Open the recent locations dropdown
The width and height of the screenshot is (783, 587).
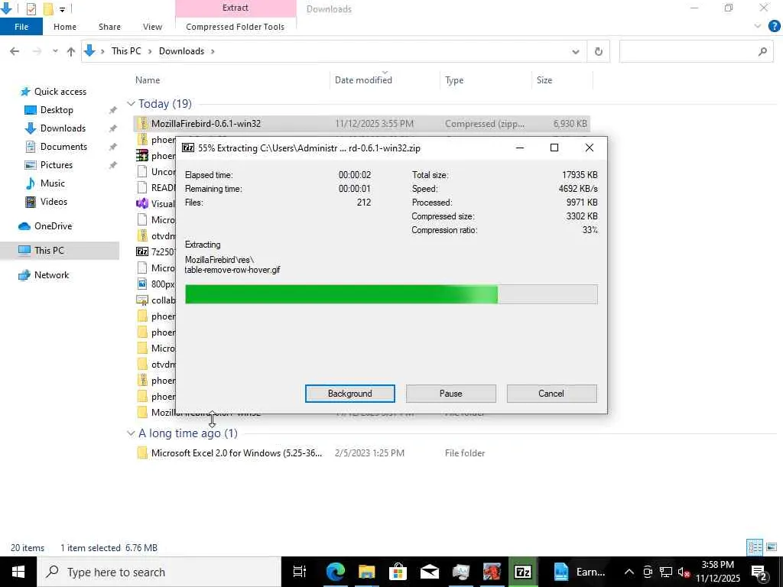click(x=55, y=51)
